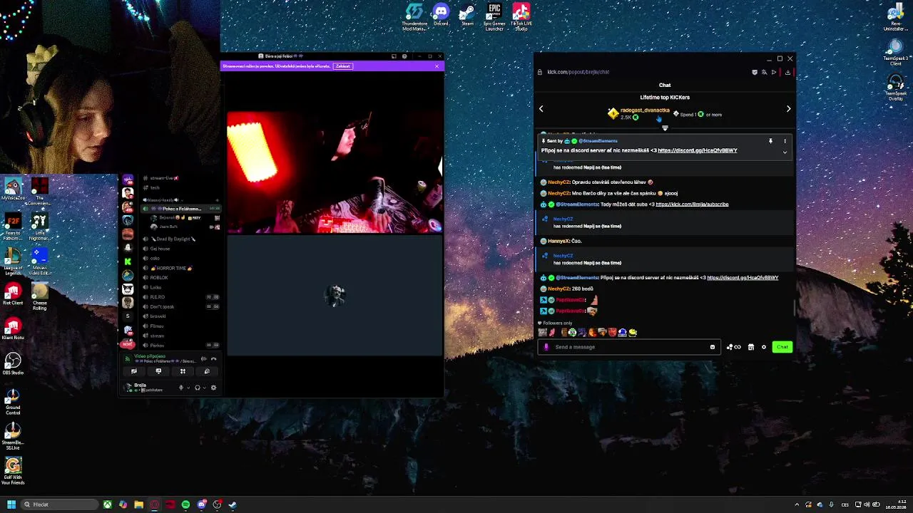Open Kick shop icon beside chat input

(x=750, y=347)
